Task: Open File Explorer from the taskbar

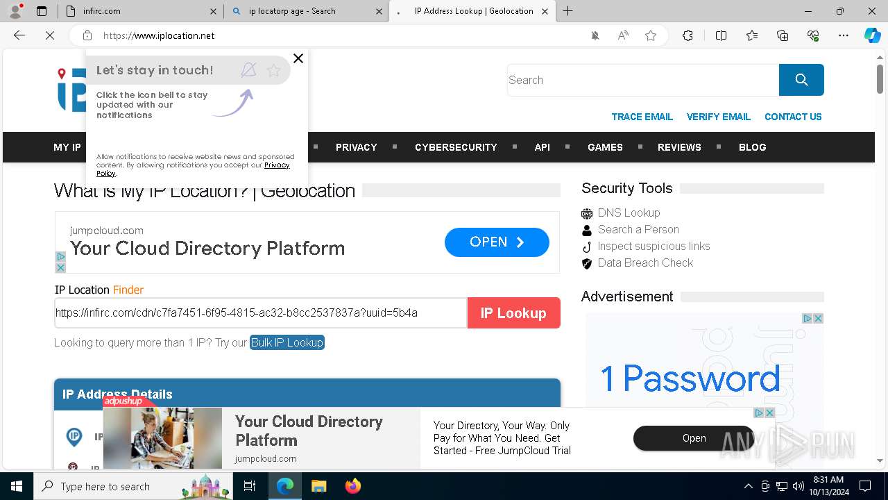Action: (318, 486)
